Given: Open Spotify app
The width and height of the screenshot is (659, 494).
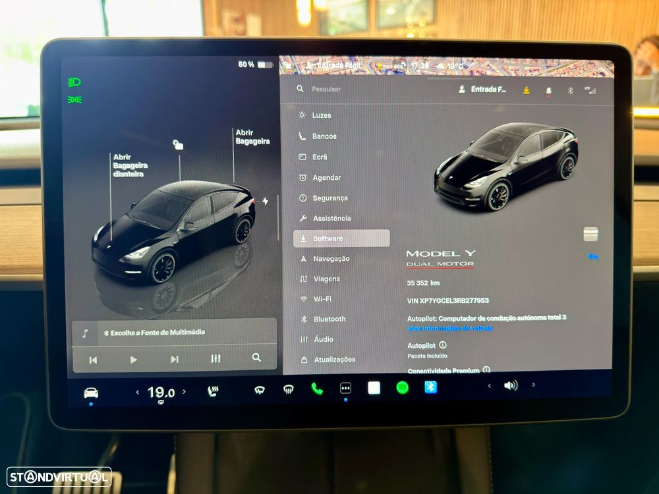Looking at the screenshot, I should point(402,387).
